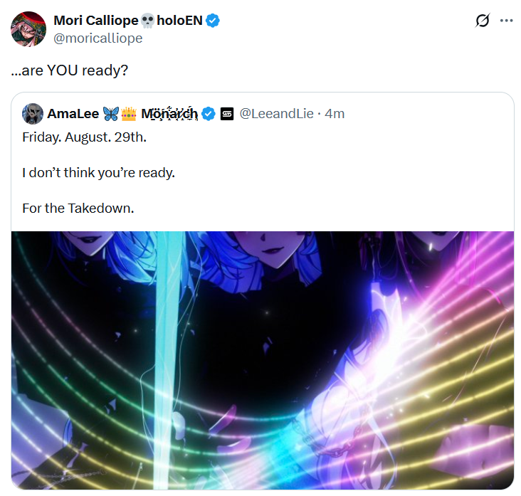Click the Grok slashed-circle icon
The image size is (521, 496).
click(482, 21)
